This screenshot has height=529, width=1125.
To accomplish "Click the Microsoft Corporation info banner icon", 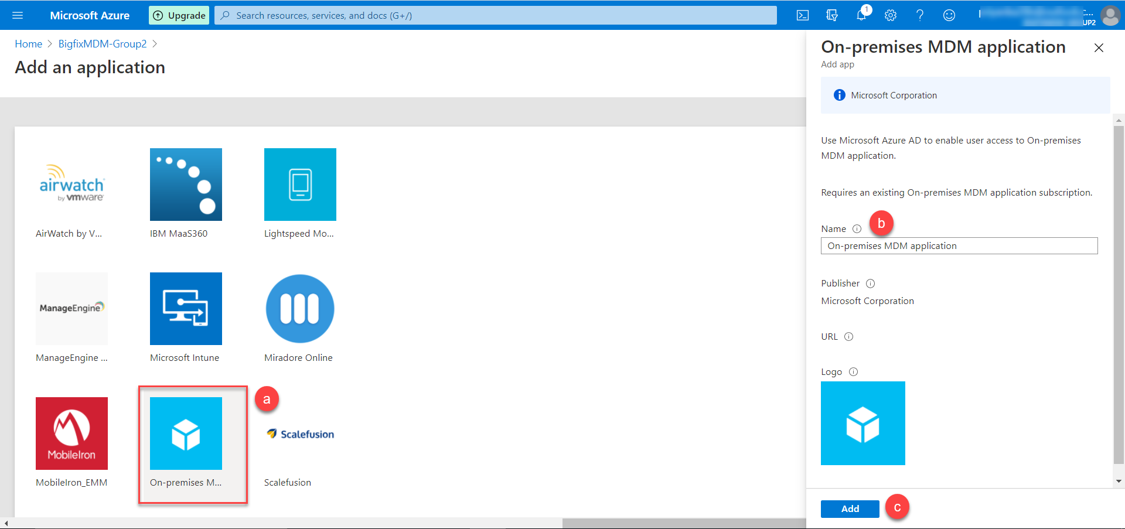I will point(840,95).
